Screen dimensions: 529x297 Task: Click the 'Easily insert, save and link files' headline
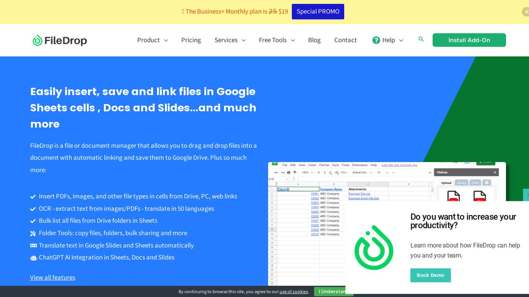143,108
